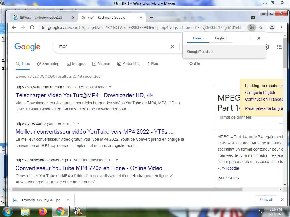This screenshot has height=217, width=290.
Task: Go back with the browser back arrow
Action: (x=14, y=27)
